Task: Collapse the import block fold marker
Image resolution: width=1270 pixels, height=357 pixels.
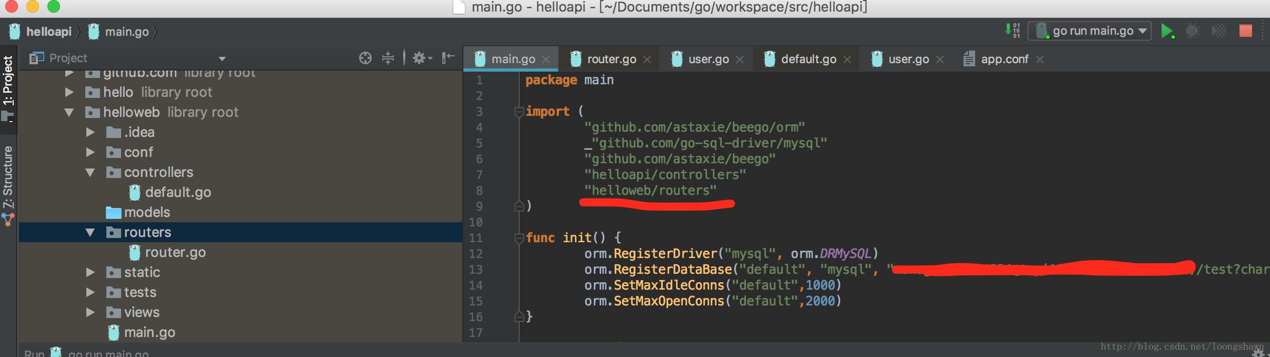Action: click(519, 112)
